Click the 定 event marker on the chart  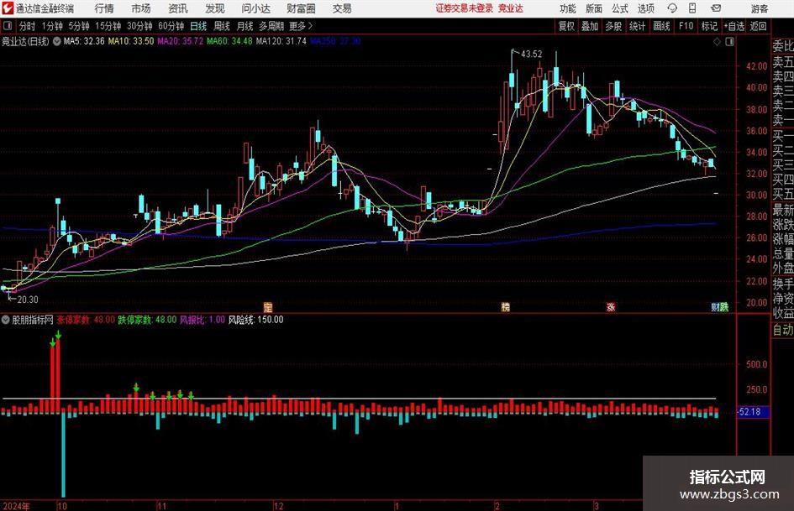click(x=268, y=307)
